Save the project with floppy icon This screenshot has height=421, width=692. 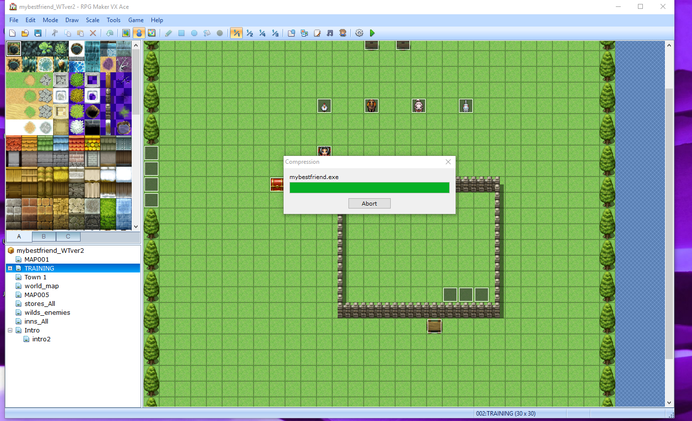(37, 33)
